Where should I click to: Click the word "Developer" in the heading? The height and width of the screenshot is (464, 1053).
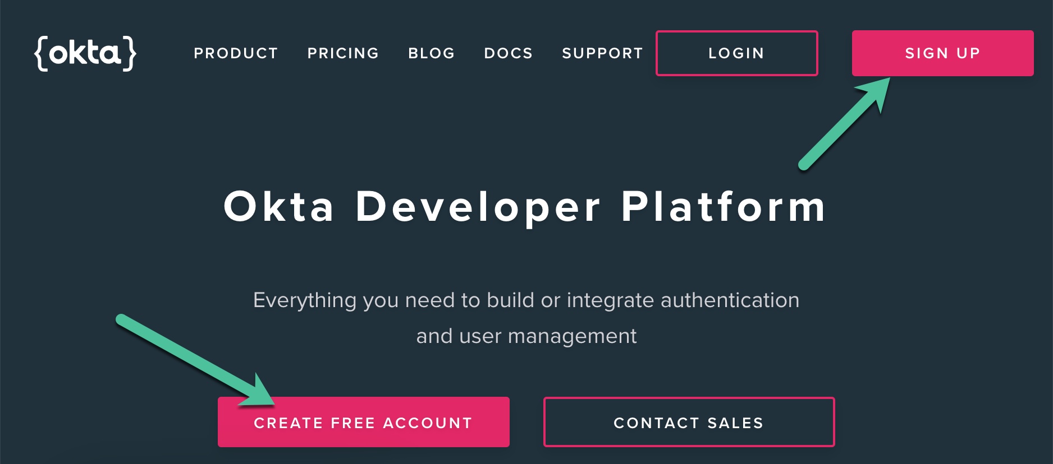click(x=478, y=207)
